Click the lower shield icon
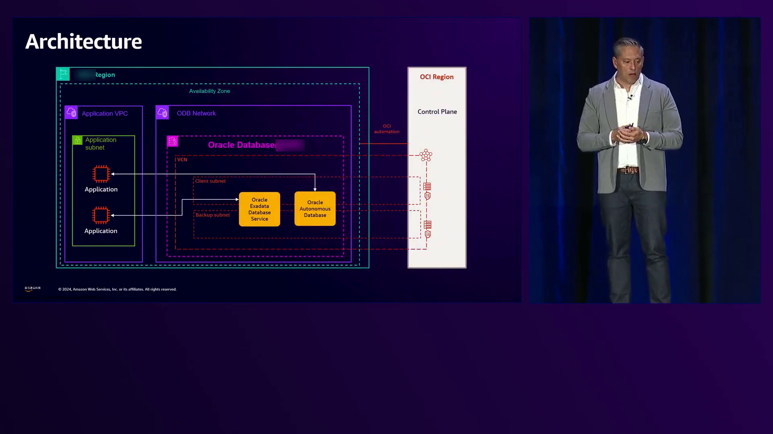This screenshot has width=773, height=434. pos(428,234)
